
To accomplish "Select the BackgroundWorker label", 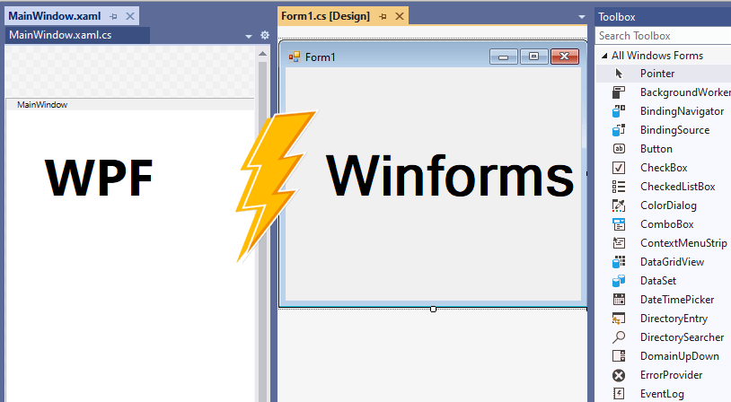I will (x=685, y=92).
